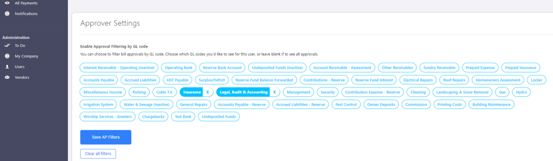Screen dimensions: 553x161
Task: Toggle Owner Deposits chip
Action: point(381,104)
